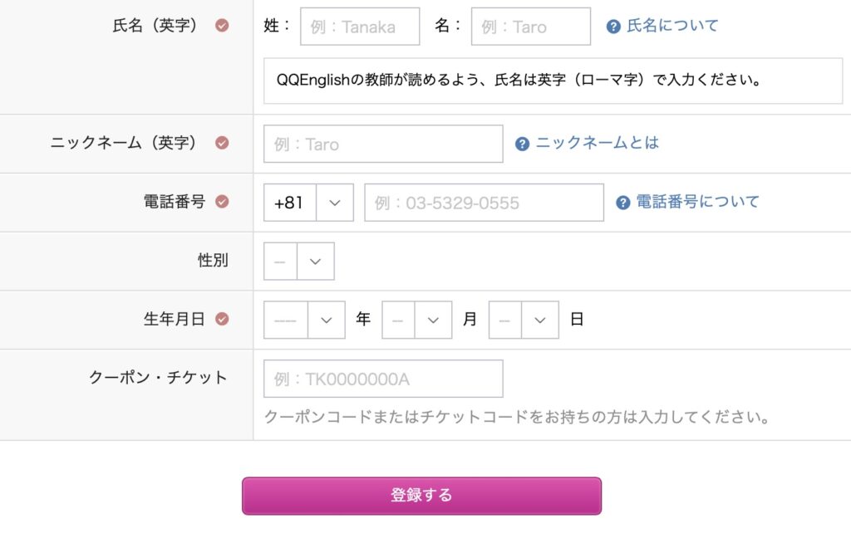The width and height of the screenshot is (851, 538).
Task: Focus the 姓 field with Tanaka placeholder
Action: [x=360, y=27]
